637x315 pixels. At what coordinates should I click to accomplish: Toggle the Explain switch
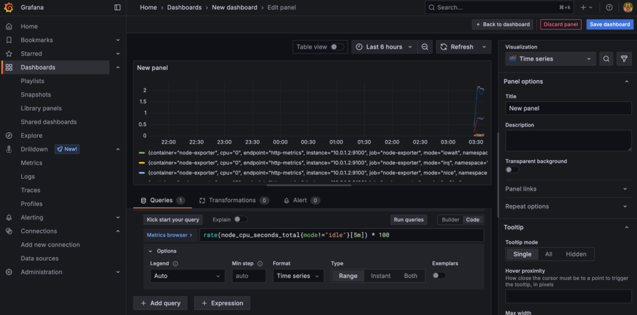pyautogui.click(x=240, y=220)
